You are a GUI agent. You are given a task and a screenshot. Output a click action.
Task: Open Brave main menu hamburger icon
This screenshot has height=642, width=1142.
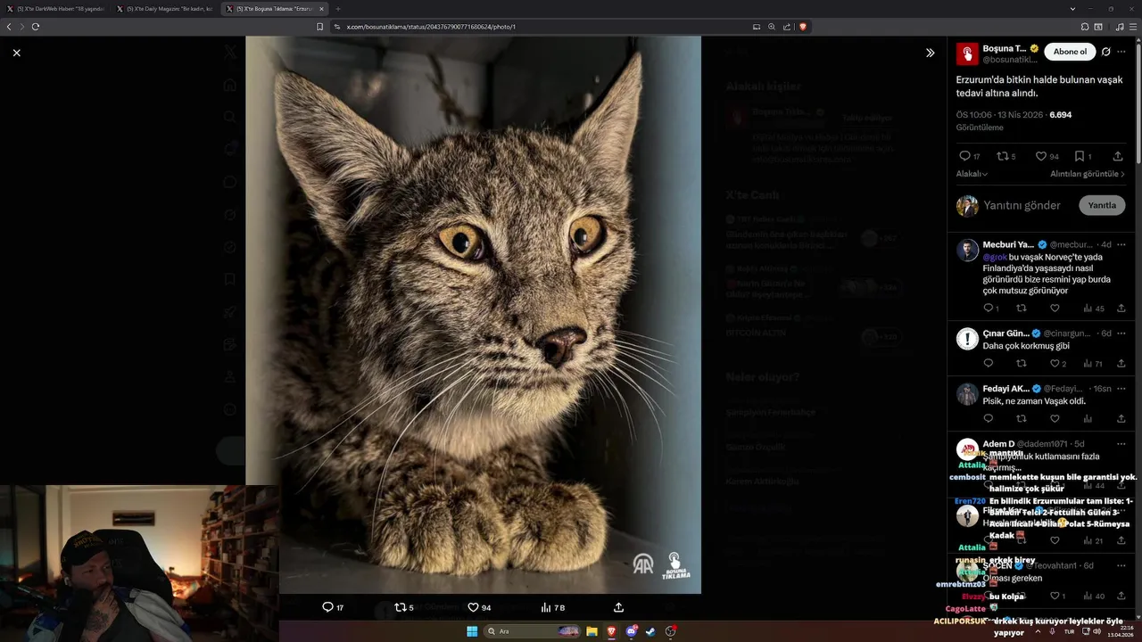[1133, 27]
